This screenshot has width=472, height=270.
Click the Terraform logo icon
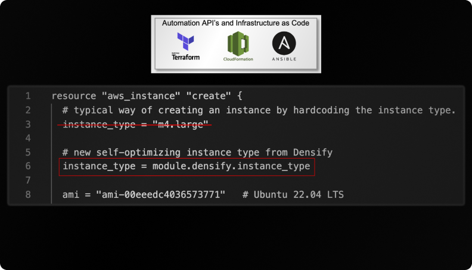(x=184, y=42)
